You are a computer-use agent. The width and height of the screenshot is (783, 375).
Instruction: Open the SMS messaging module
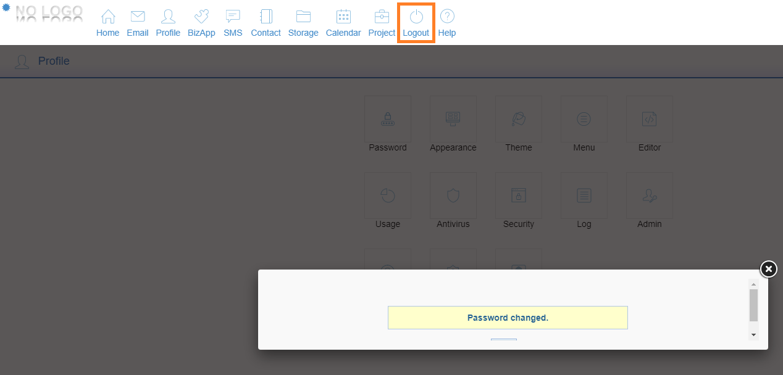coord(233,23)
